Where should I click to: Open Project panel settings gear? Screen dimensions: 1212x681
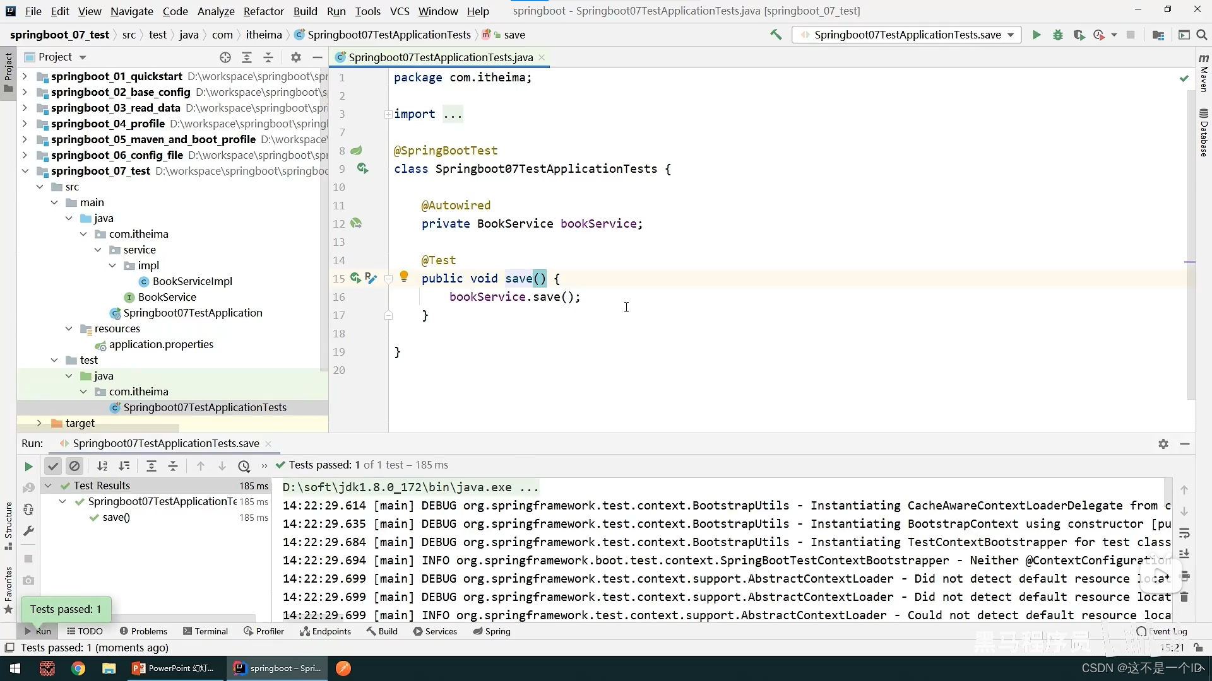(295, 57)
